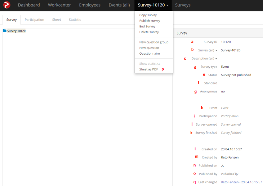This screenshot has height=186, width=263.
Task: Click the Status value Survey not published
Action: point(236,75)
